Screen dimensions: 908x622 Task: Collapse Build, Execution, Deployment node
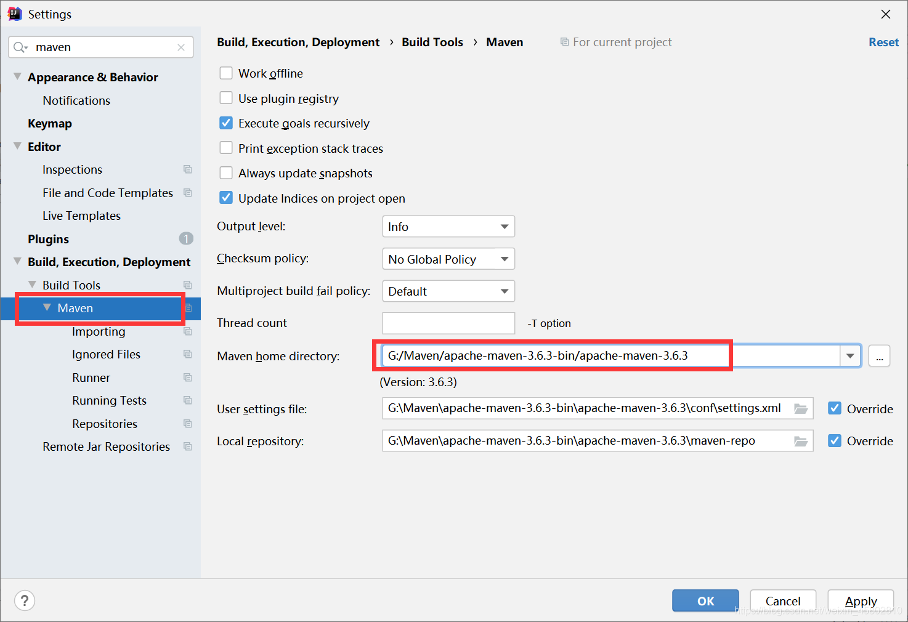tap(17, 261)
